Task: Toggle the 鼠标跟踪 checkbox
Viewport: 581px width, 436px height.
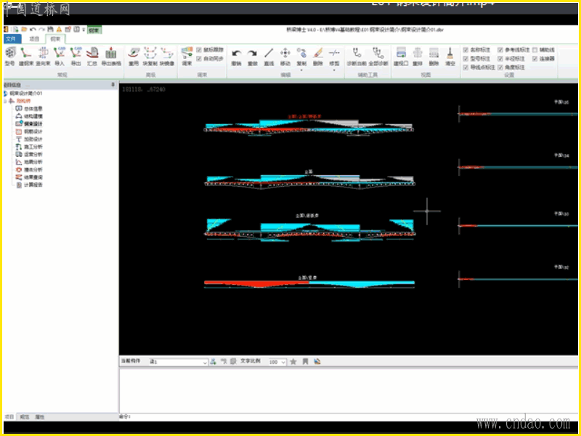Action: [x=200, y=49]
